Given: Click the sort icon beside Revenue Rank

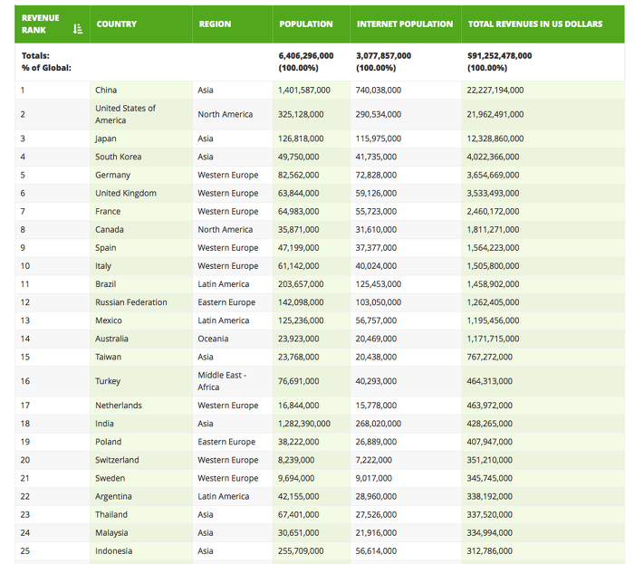Looking at the screenshot, I should tap(78, 30).
